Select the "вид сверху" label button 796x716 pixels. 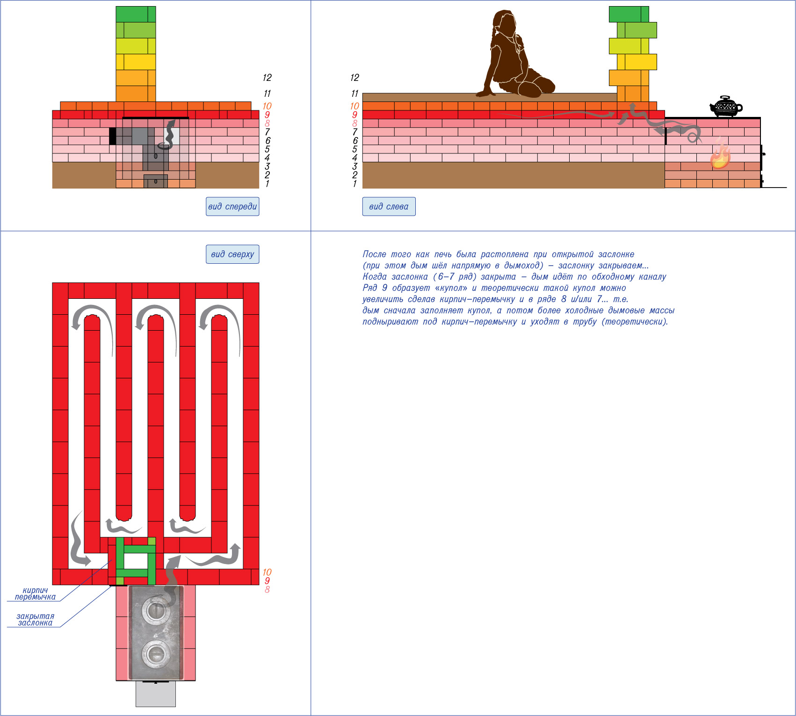[232, 254]
